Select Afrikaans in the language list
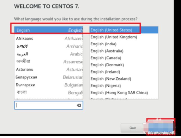 (49, 39)
